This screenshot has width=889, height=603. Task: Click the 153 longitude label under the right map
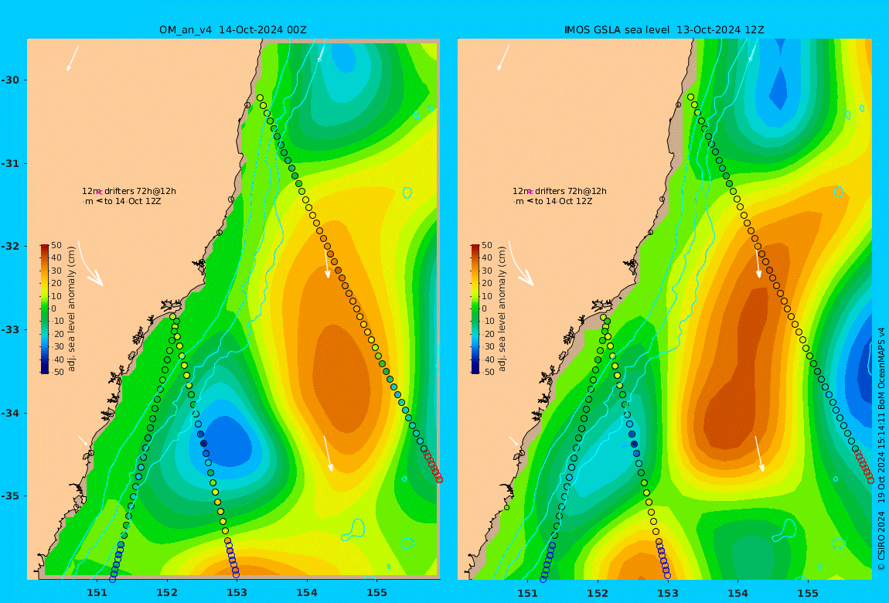click(x=668, y=593)
